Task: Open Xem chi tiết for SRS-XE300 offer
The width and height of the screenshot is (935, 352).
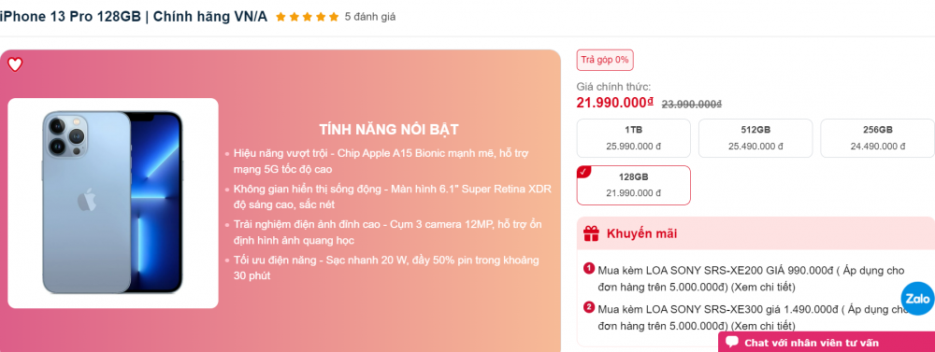Action: pyautogui.click(x=763, y=326)
